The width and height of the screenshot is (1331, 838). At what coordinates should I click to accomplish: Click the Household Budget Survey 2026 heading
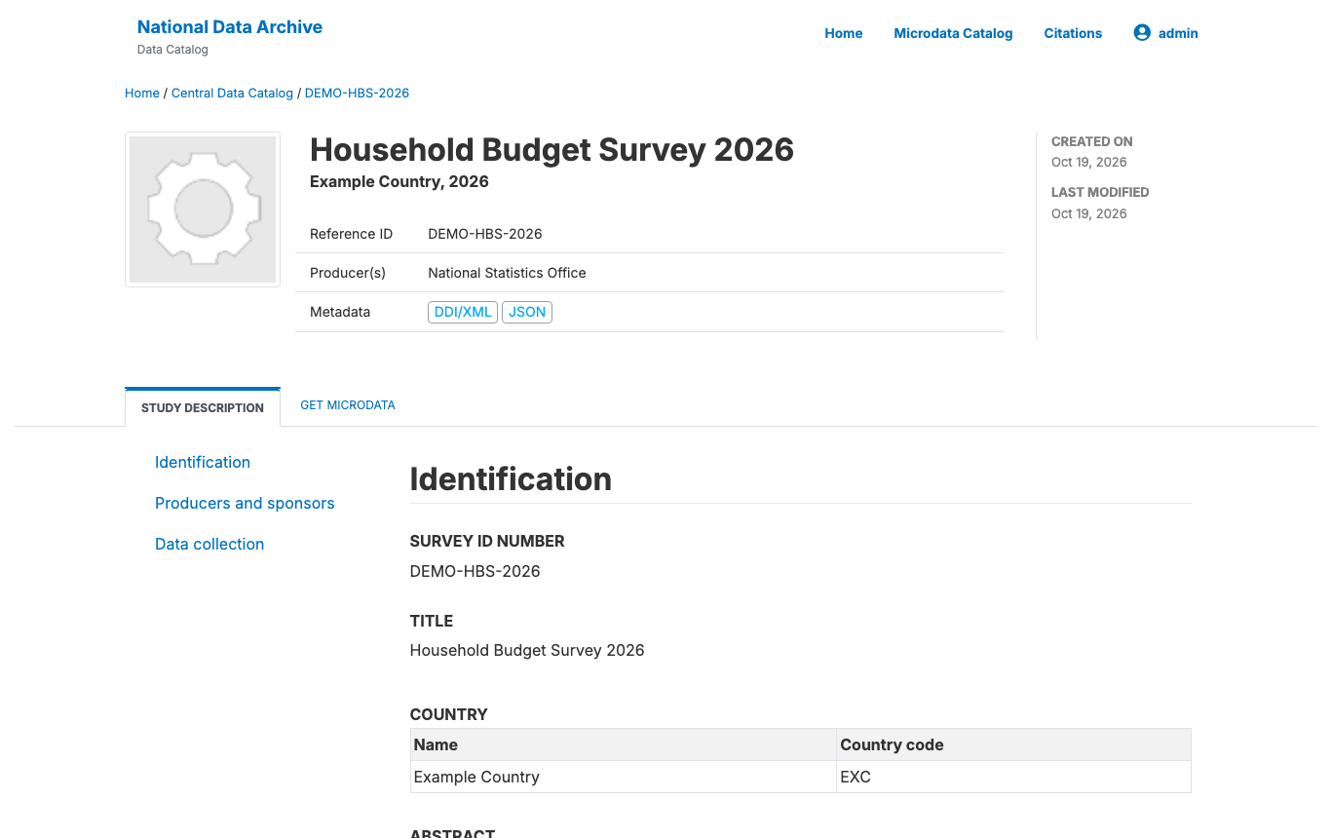pos(551,149)
